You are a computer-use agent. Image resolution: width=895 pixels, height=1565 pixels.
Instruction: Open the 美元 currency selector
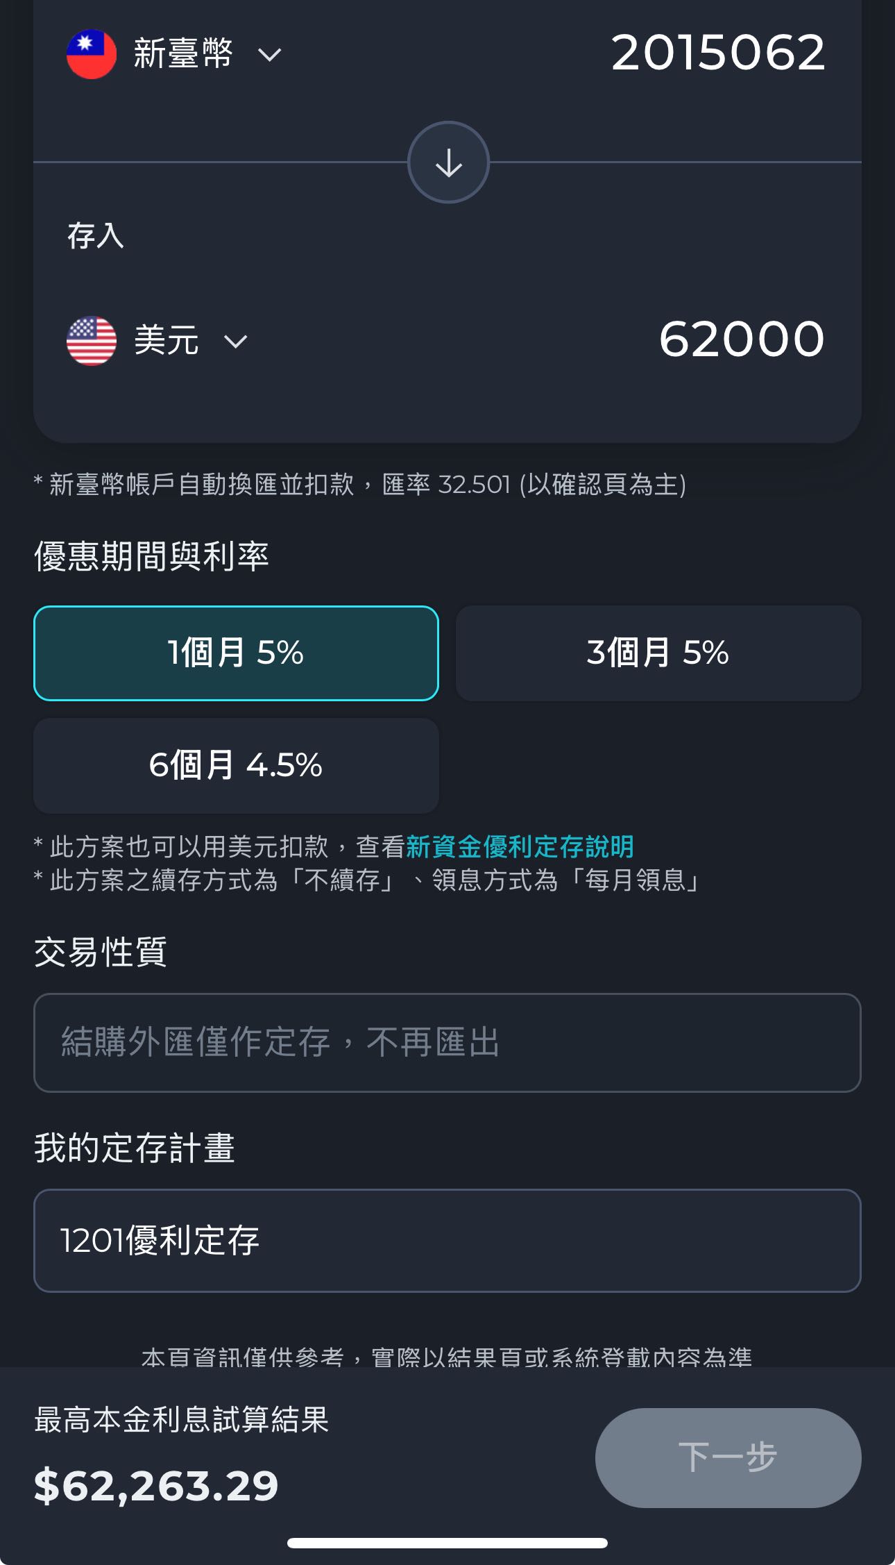[x=236, y=340]
